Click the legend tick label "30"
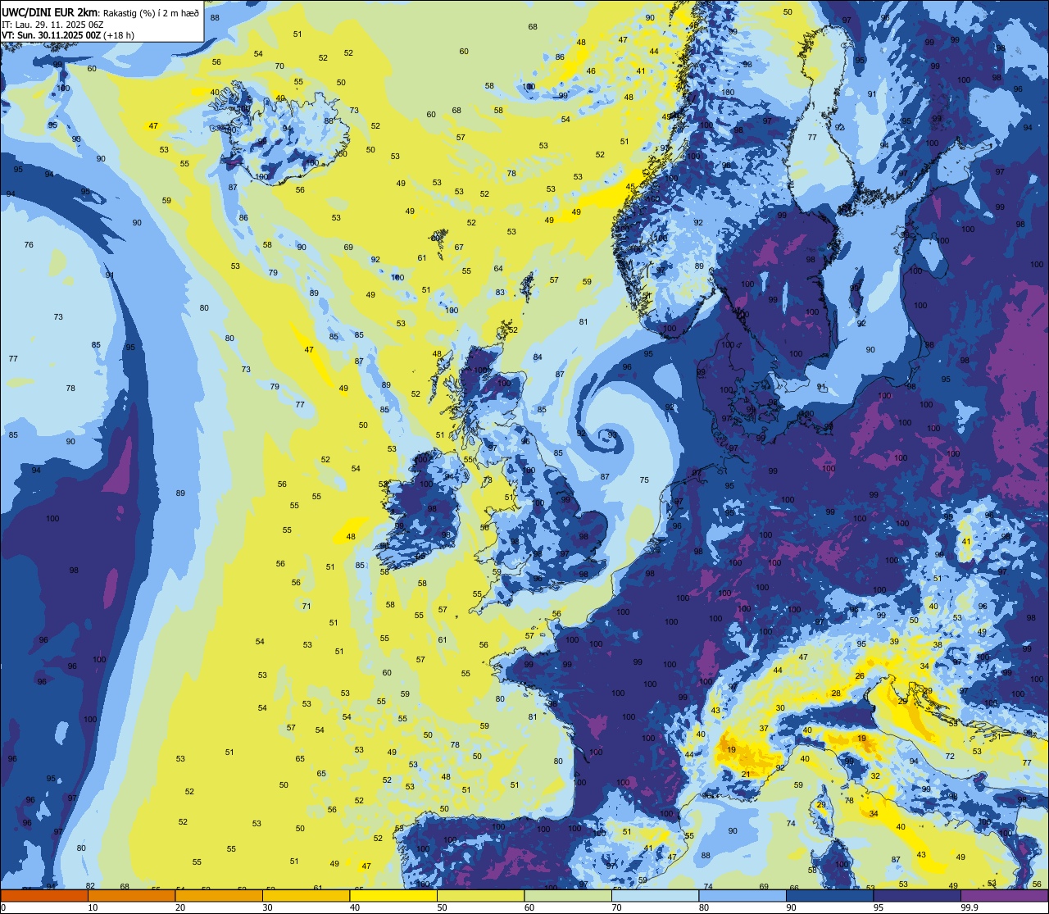Viewport: 1049px width, 914px height. 267,907
